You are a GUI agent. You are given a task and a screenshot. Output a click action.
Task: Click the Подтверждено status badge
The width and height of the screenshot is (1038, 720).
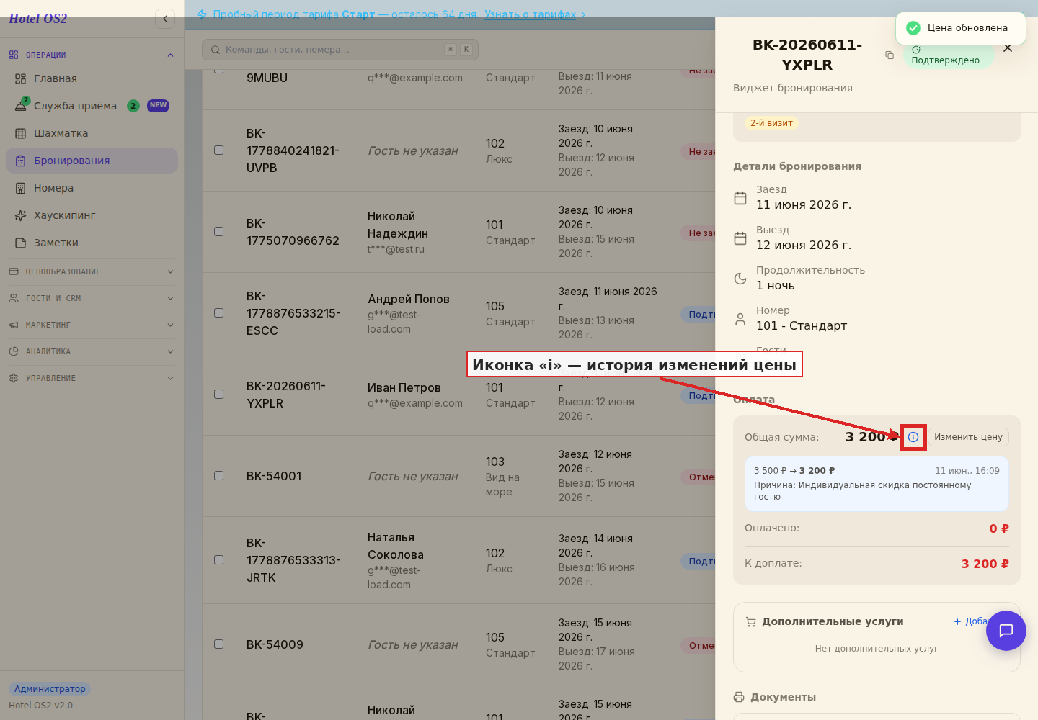pyautogui.click(x=948, y=55)
